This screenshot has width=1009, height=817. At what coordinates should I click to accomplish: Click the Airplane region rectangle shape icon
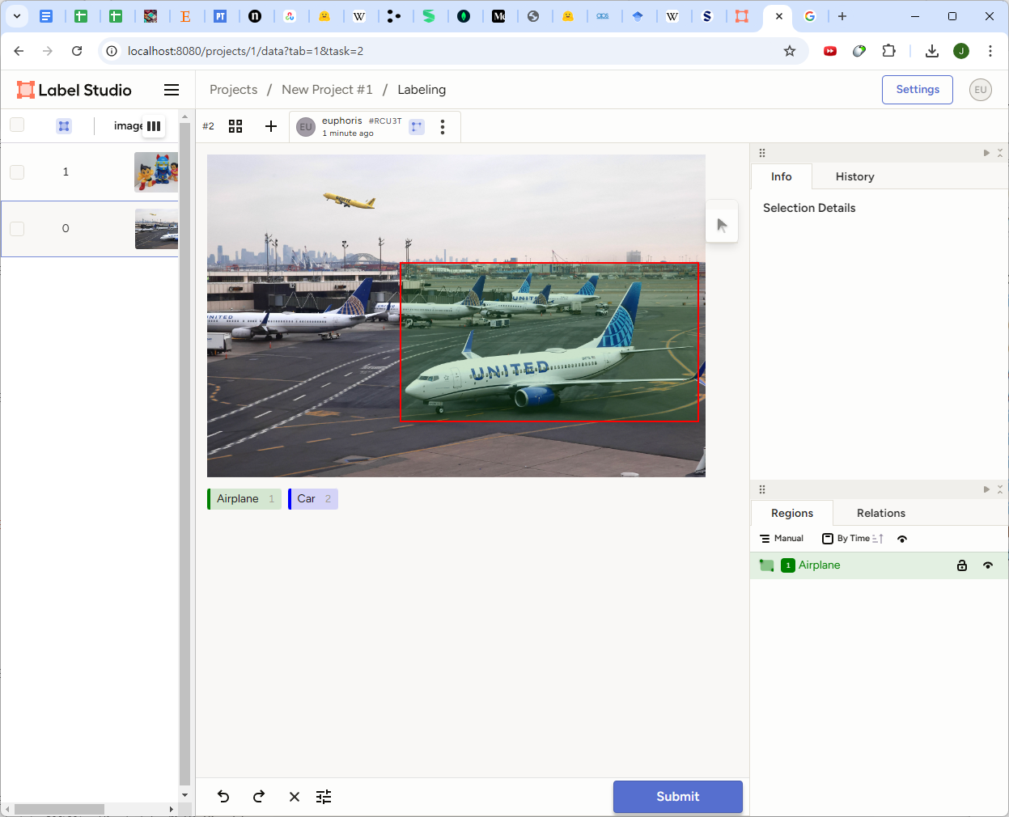767,565
